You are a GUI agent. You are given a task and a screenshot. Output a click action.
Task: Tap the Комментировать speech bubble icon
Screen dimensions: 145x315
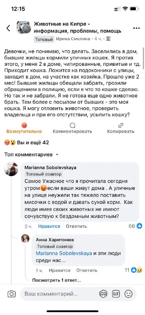(x=72, y=126)
